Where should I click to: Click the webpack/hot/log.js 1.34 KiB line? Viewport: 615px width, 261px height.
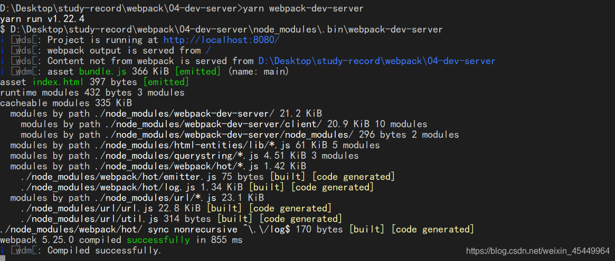pyautogui.click(x=197, y=187)
